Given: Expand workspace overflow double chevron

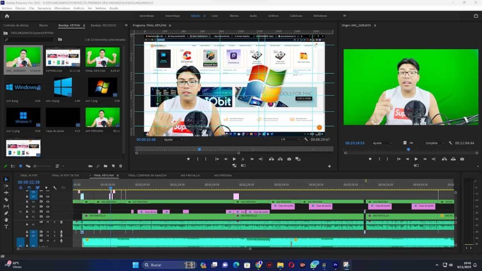Looking at the screenshot, I should click(344, 16).
